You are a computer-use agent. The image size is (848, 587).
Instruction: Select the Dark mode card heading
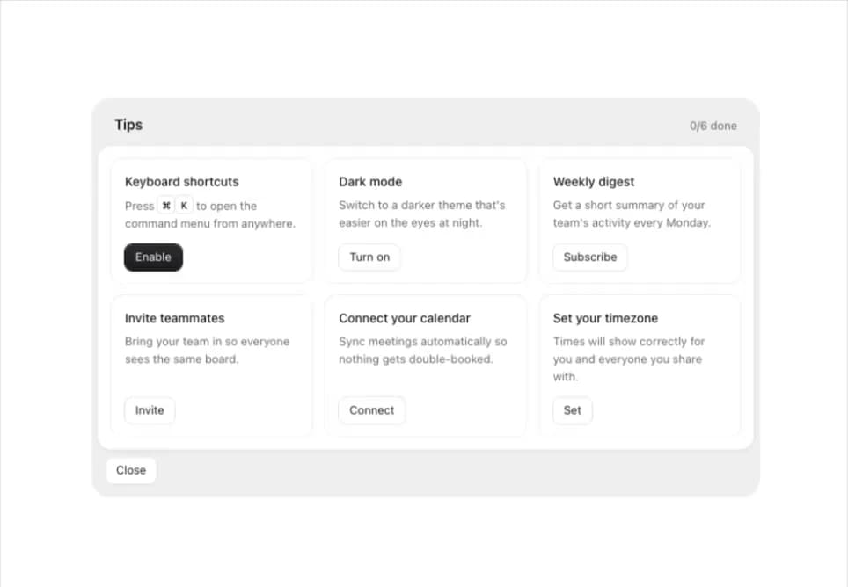tap(370, 182)
